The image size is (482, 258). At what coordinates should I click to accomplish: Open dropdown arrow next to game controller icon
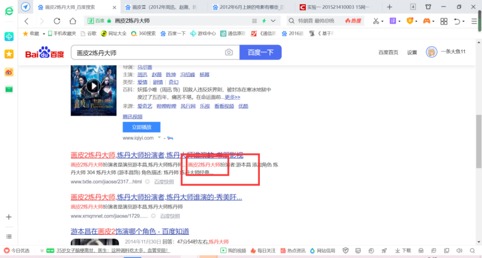point(433,21)
